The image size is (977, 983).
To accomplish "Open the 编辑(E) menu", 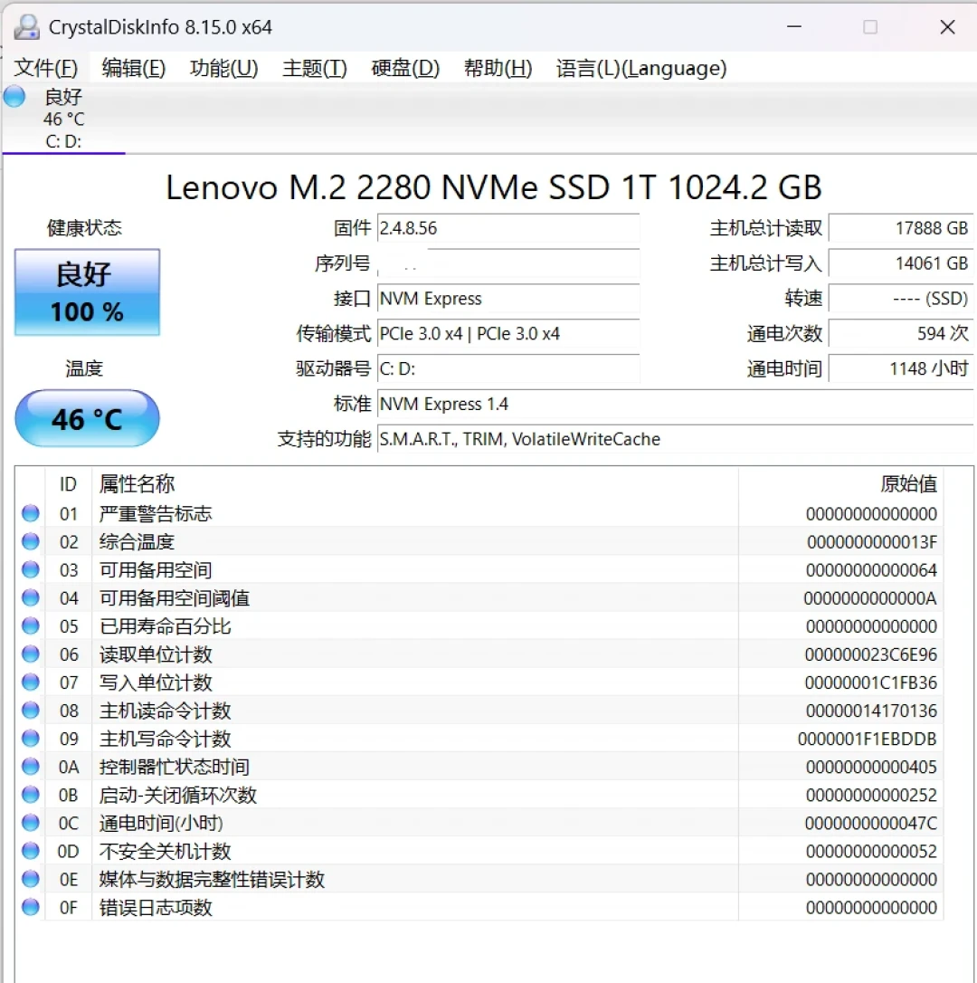I will [134, 68].
